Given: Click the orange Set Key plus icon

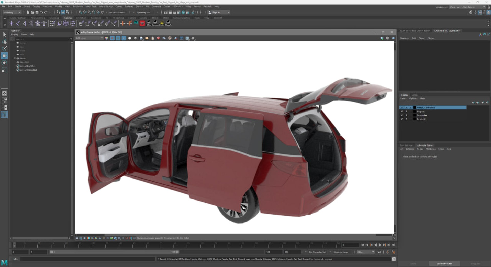Looking at the screenshot, I should pos(122,24).
